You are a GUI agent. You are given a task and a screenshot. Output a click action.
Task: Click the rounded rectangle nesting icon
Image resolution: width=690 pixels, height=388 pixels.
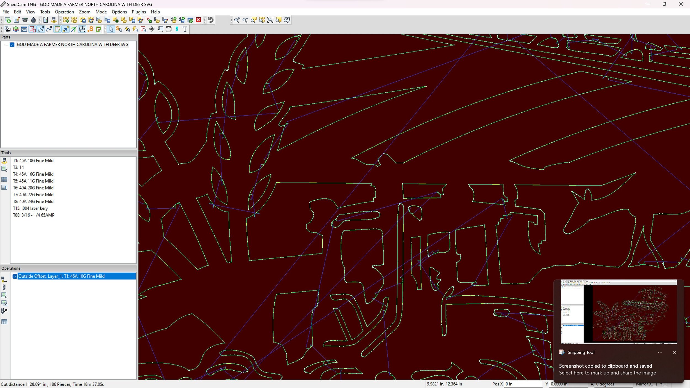pos(169,29)
